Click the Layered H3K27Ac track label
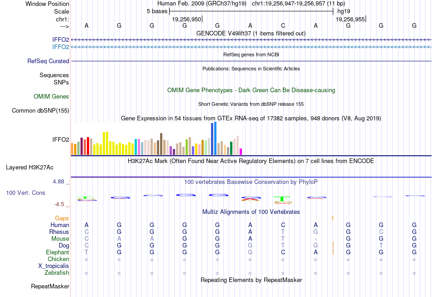 pyautogui.click(x=30, y=168)
